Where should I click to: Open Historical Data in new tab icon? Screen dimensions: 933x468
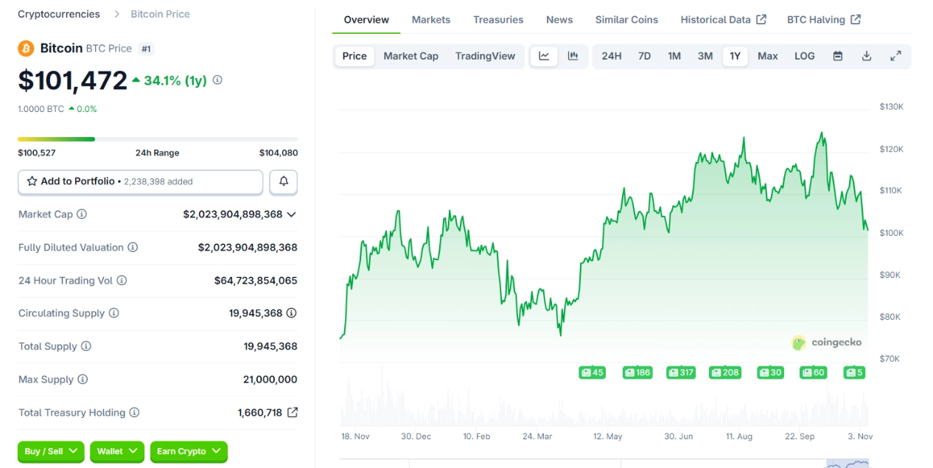(x=761, y=19)
